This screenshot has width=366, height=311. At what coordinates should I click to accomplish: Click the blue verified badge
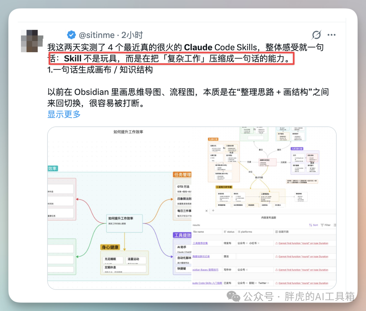pyautogui.click(x=71, y=35)
